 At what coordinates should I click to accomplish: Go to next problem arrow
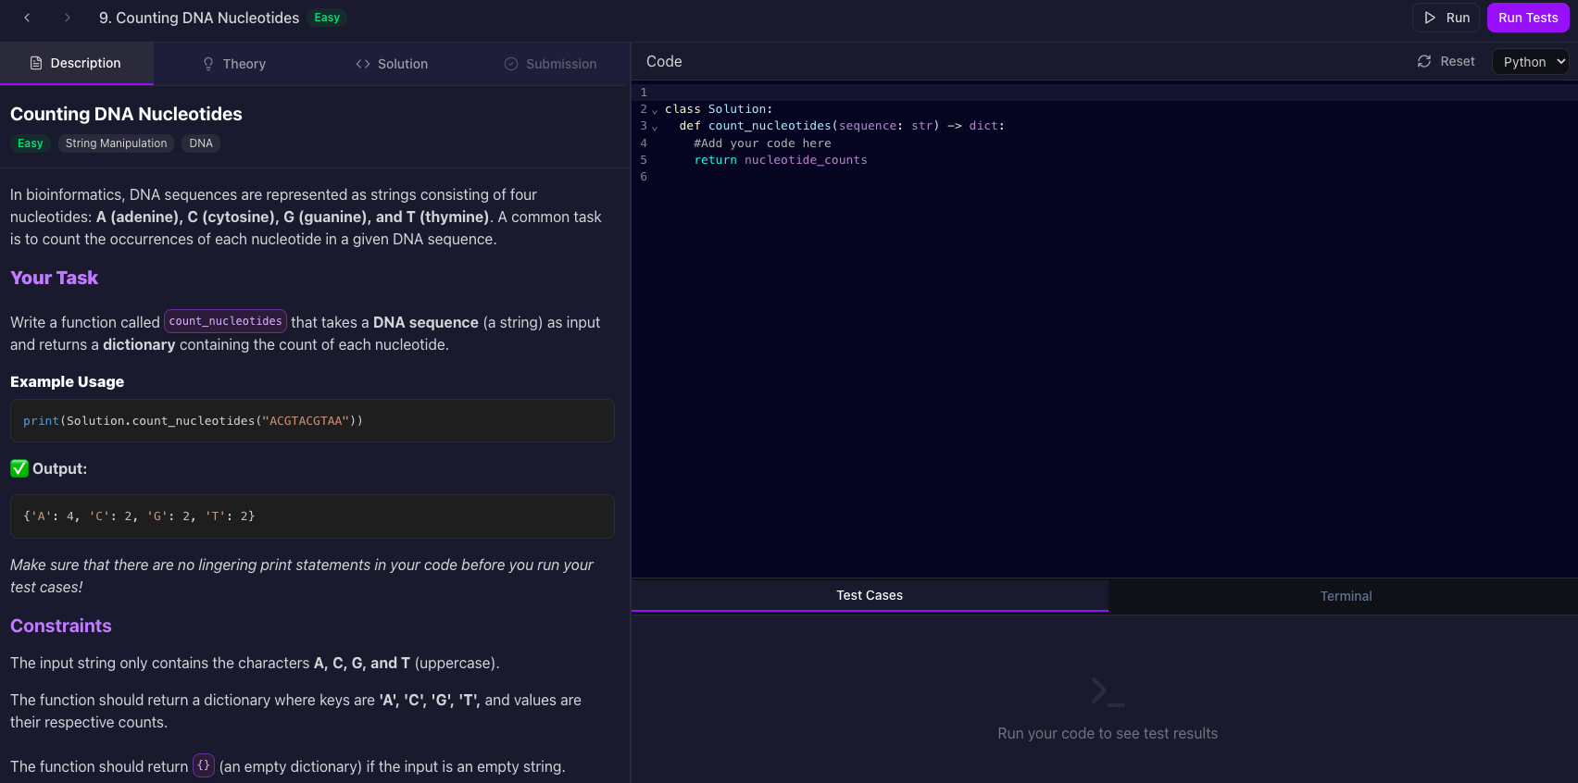pyautogui.click(x=68, y=18)
